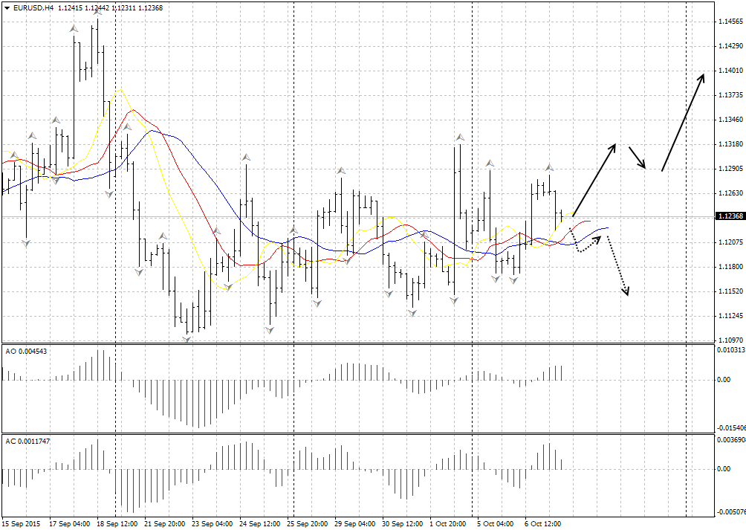Image resolution: width=746 pixels, height=530 pixels.
Task: Select the down fractal below the 23 Sep low
Action: pos(187,339)
